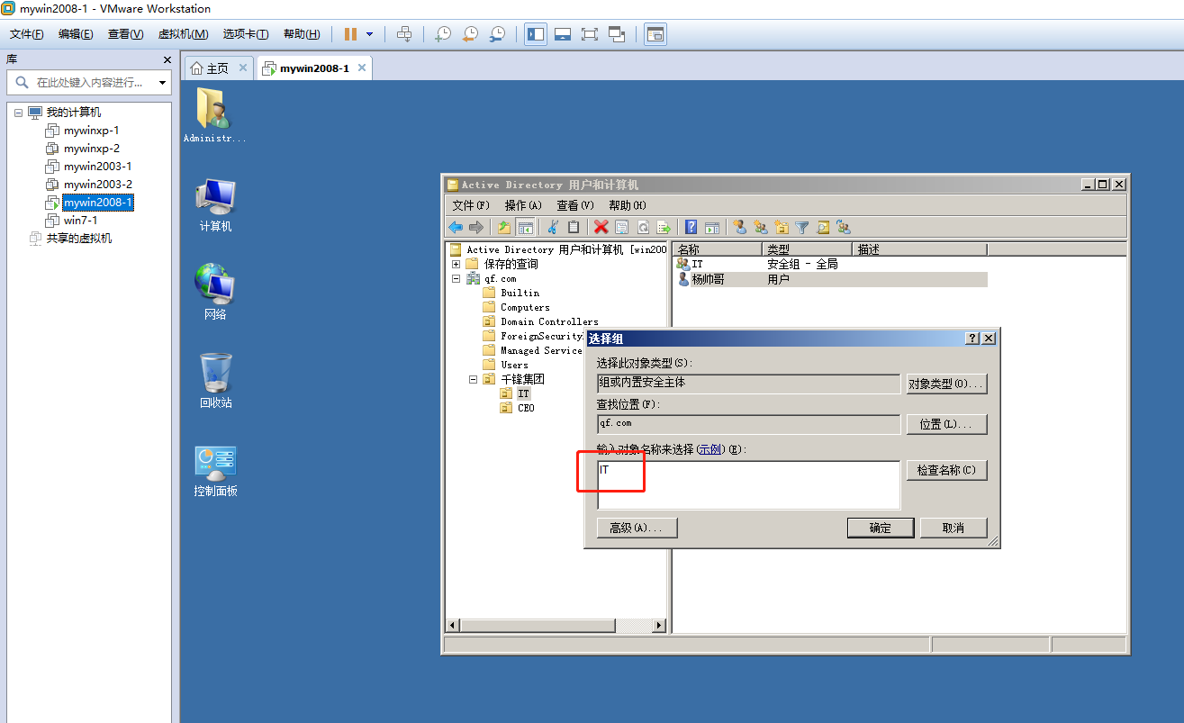Open VMware 文件(F) menu
Image resolution: width=1184 pixels, height=723 pixels.
coord(27,34)
